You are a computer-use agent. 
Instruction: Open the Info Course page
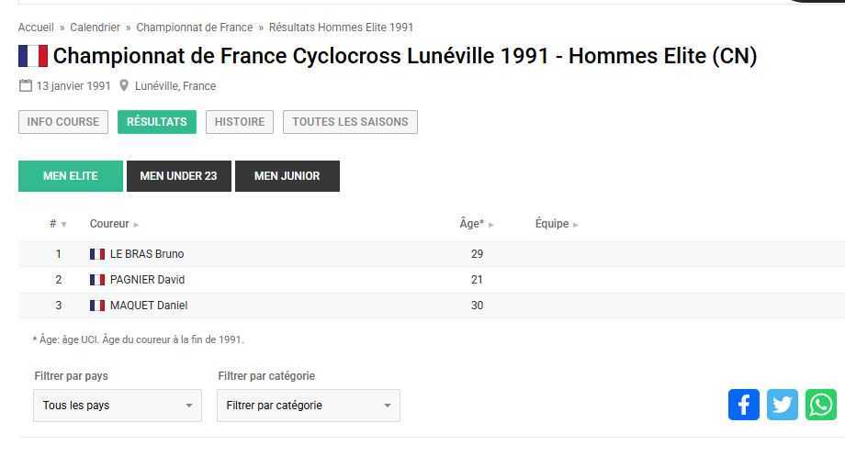pos(63,122)
